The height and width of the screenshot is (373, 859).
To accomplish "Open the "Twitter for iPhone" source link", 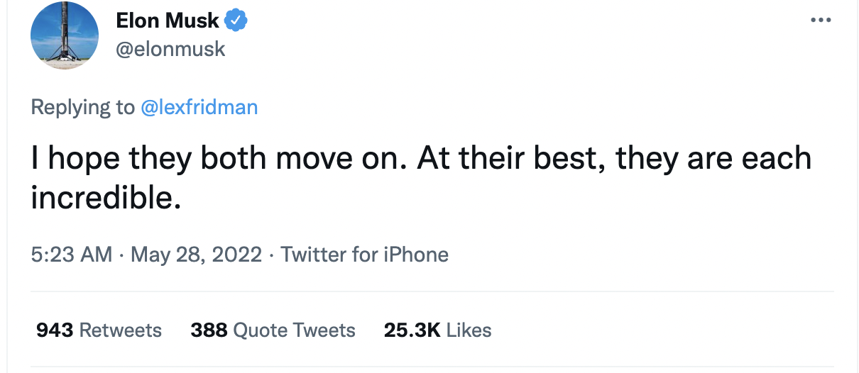I will tap(365, 255).
